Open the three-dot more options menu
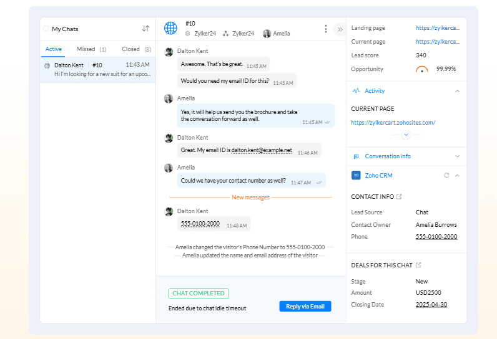The image size is (497, 339). [x=325, y=29]
